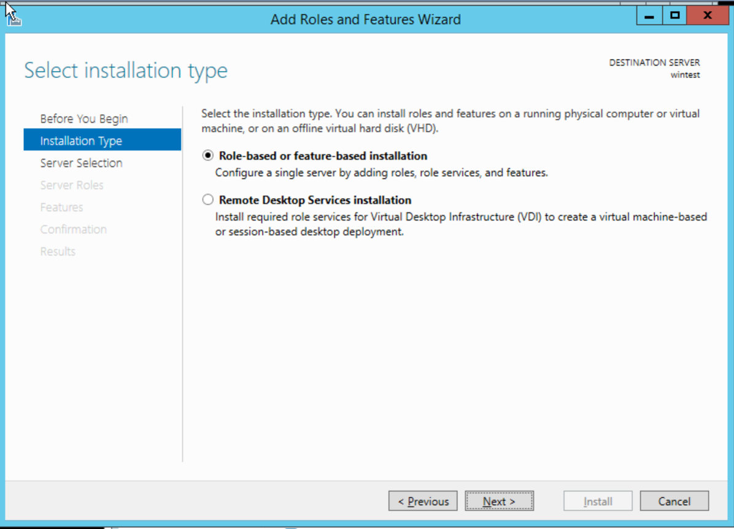Jump to Server Selection step
The height and width of the screenshot is (529, 734).
[82, 163]
